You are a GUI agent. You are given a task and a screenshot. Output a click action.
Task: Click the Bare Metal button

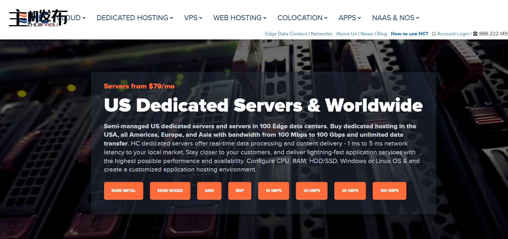click(x=123, y=190)
